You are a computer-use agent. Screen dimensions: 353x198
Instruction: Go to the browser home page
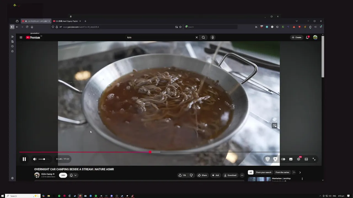point(32,27)
